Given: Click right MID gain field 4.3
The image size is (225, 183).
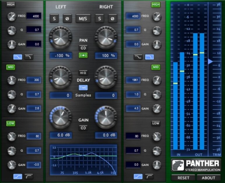Looking at the screenshot, I should pos(133,108).
